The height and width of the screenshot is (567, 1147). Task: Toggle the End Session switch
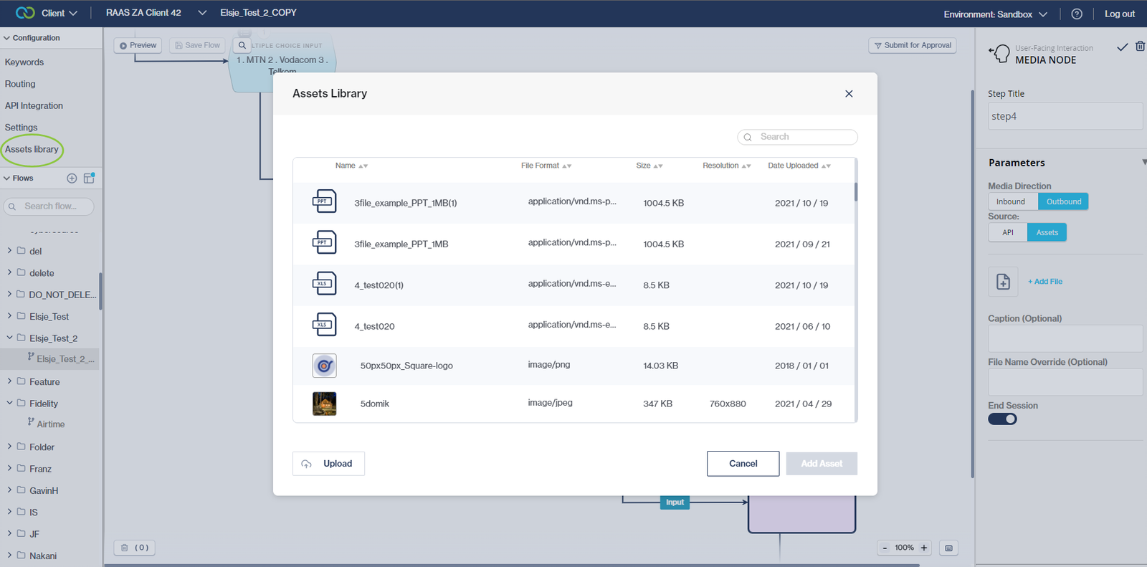pos(1002,419)
